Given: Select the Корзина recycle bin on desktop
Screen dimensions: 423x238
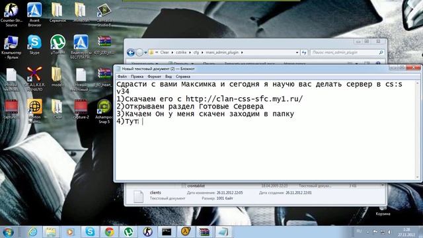Looking at the screenshot, I should [383, 211].
